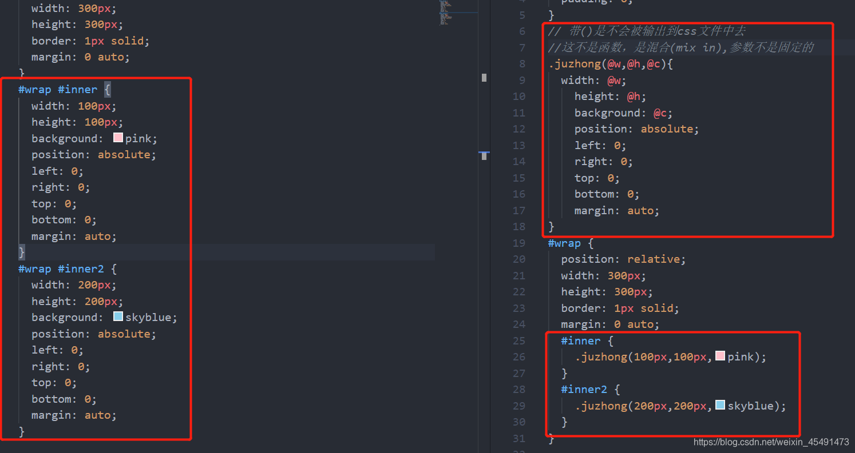The height and width of the screenshot is (453, 855).
Task: Click 'bottom: 0;' on line 17
Action: 607,194
